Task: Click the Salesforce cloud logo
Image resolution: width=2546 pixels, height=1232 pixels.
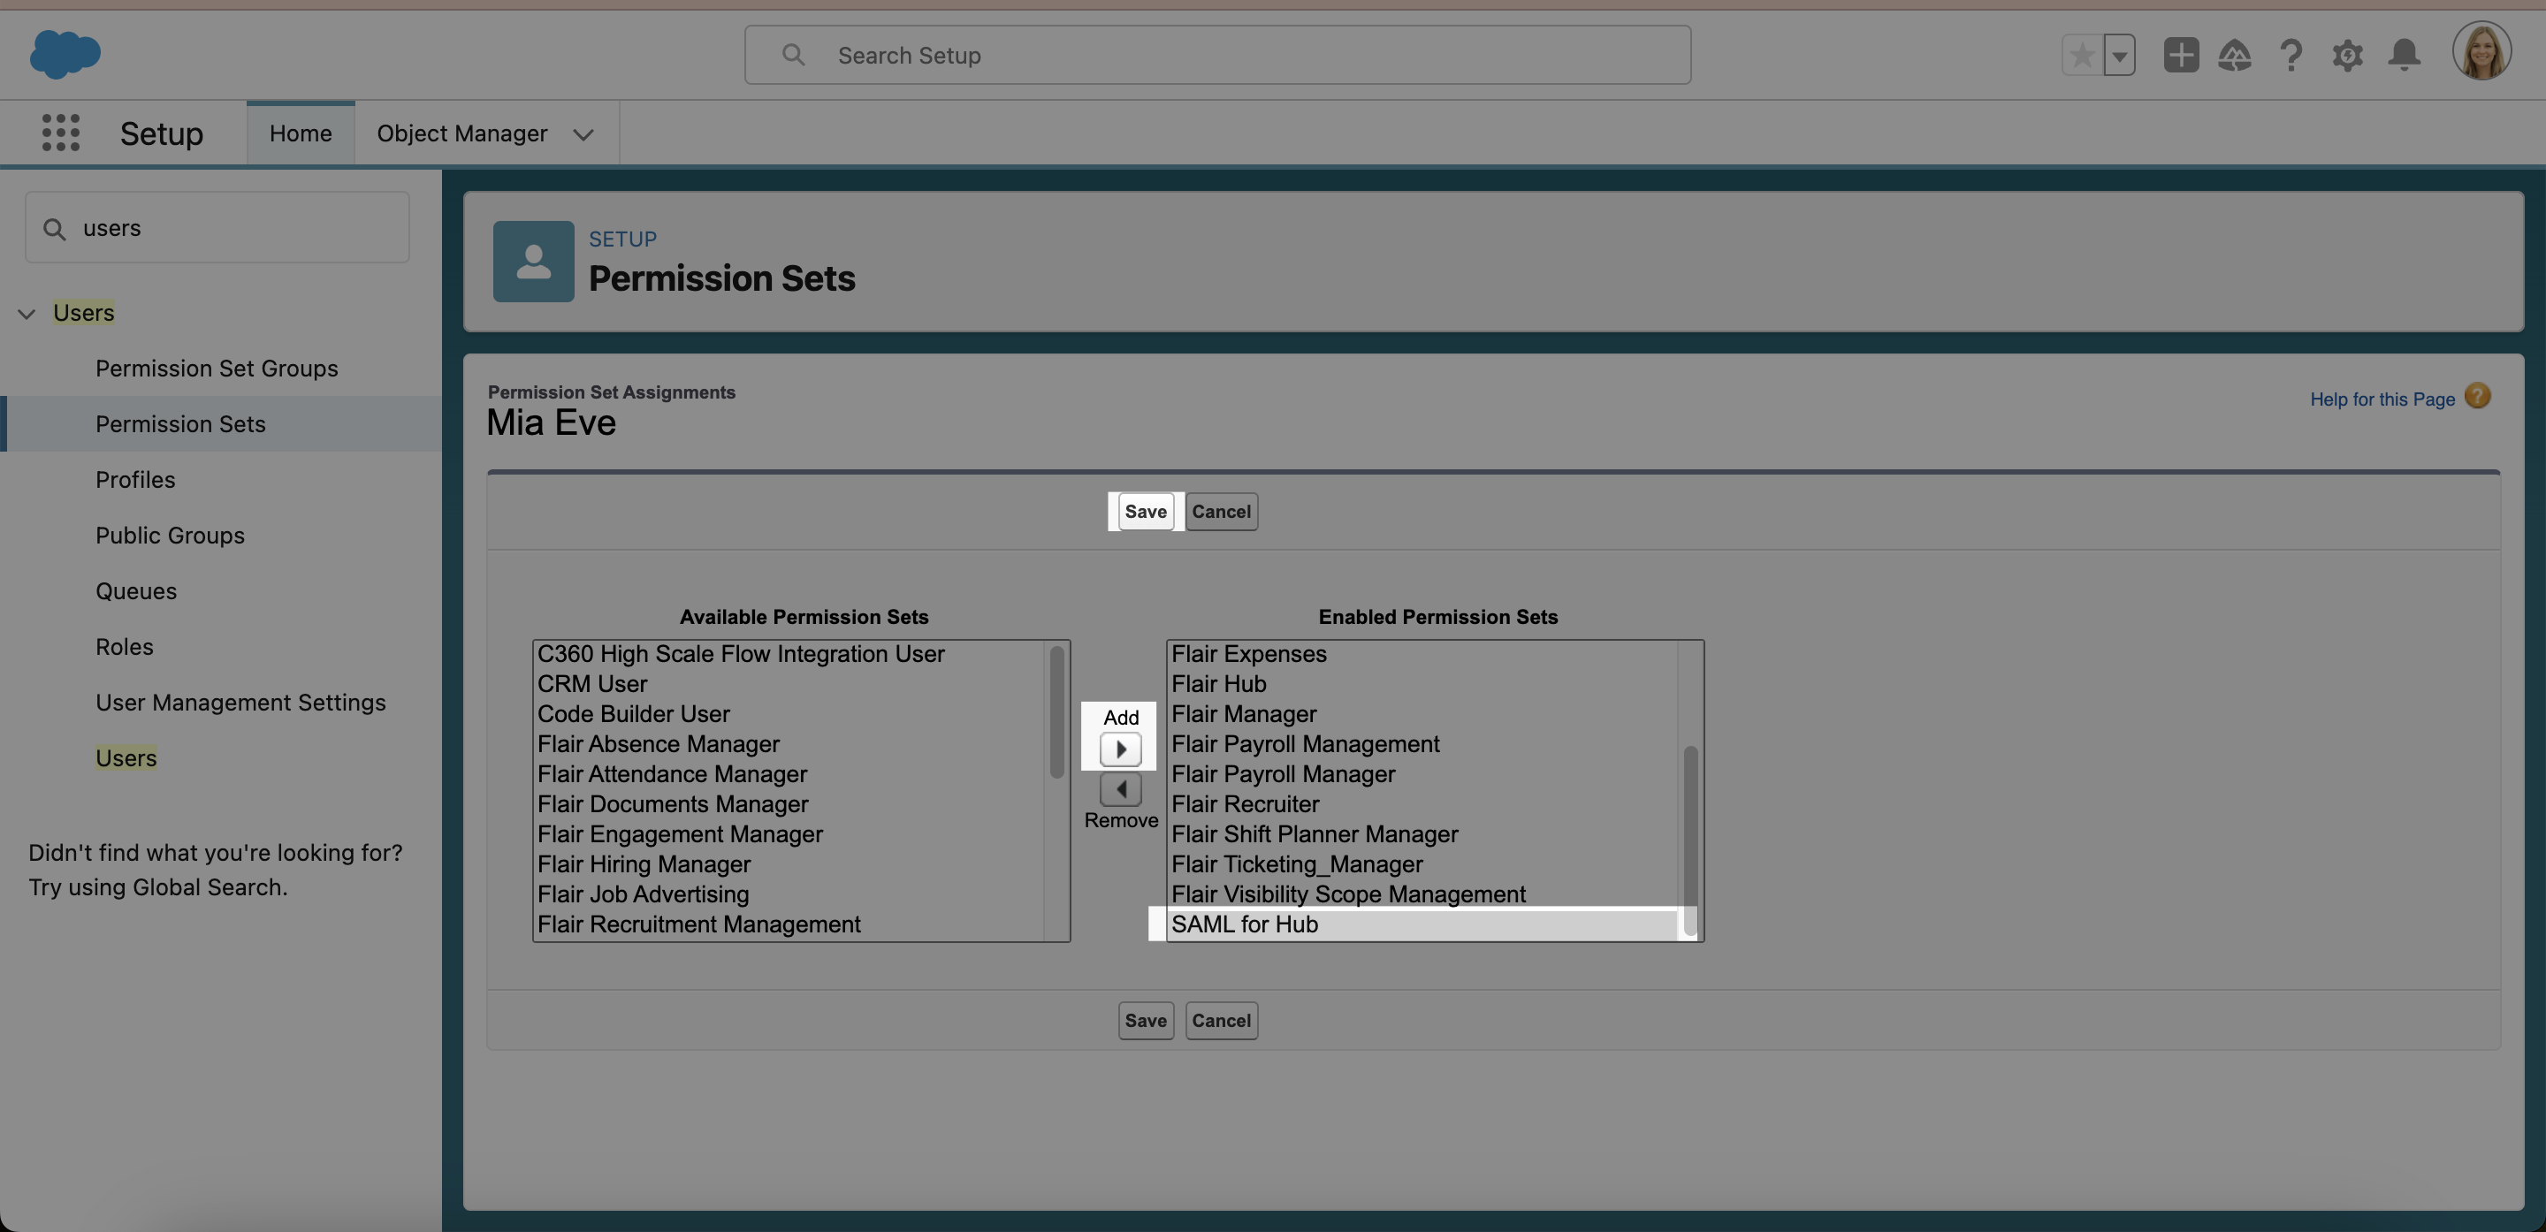Action: 65,53
